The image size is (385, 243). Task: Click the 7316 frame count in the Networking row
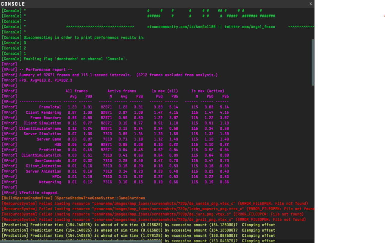coord(107,182)
